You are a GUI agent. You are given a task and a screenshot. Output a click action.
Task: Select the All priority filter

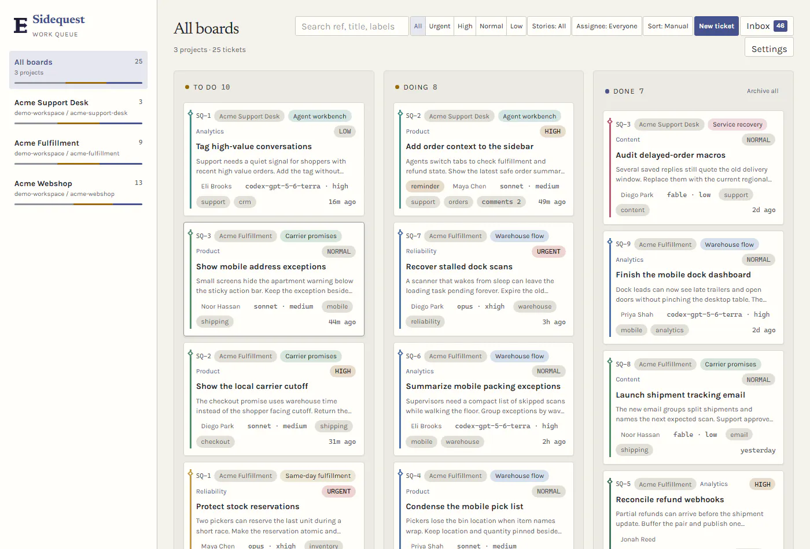coord(418,26)
